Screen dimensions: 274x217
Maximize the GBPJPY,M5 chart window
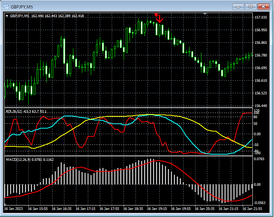click(x=251, y=6)
